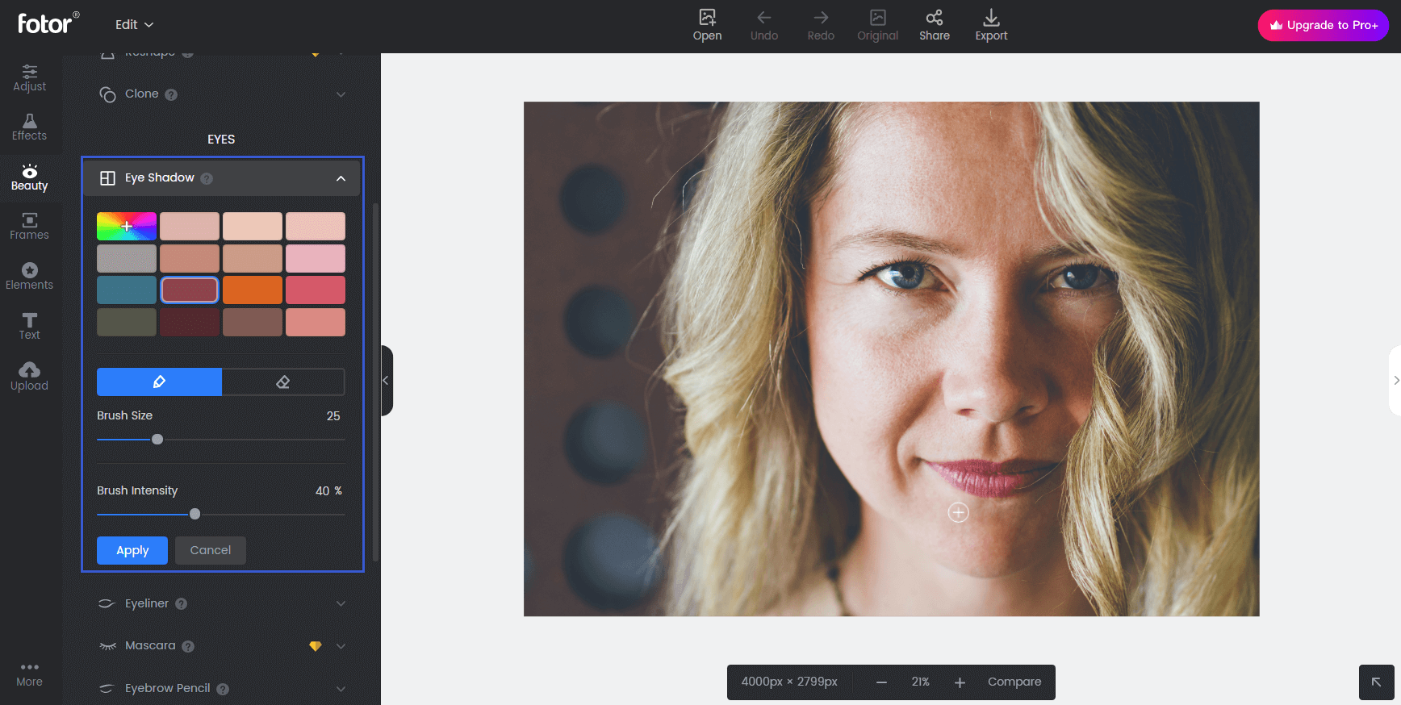Click the portrait photo on canvas
The width and height of the screenshot is (1401, 705).
891,359
